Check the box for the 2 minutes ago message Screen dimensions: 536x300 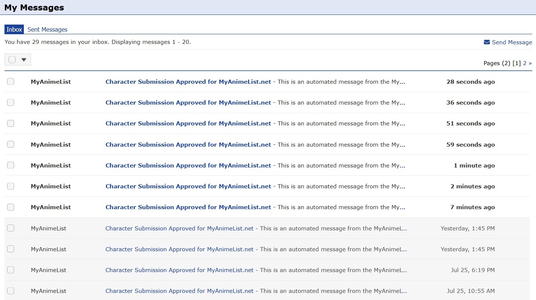(x=11, y=186)
